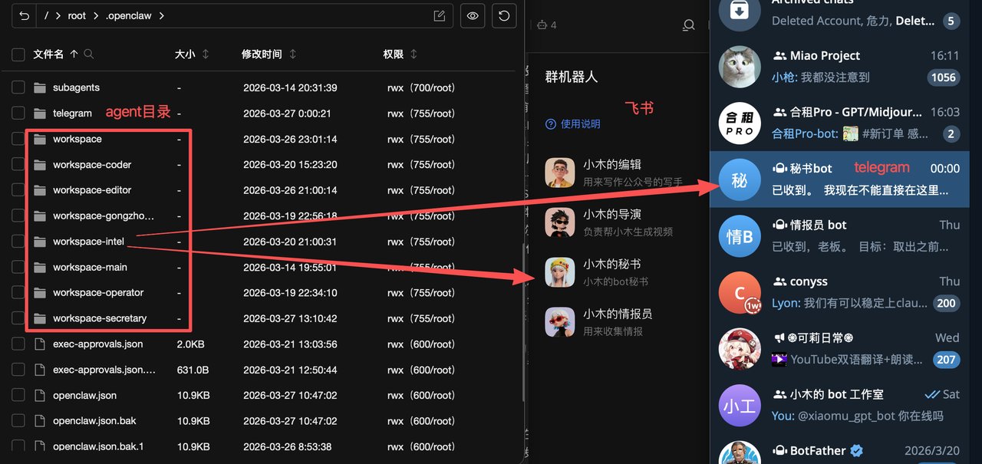Image resolution: width=982 pixels, height=464 pixels.
Task: Sort by 修改时间 column arrows
Action: (x=293, y=54)
